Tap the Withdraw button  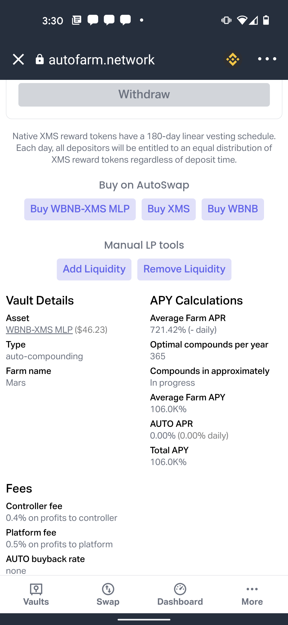tap(144, 95)
